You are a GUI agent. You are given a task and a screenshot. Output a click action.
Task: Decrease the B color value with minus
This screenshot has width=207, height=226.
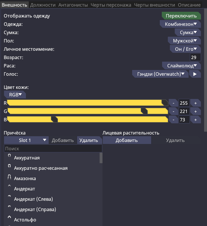173,120
